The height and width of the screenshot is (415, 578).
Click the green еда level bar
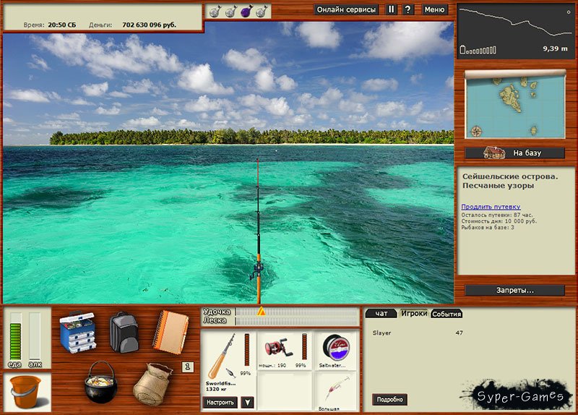15,336
